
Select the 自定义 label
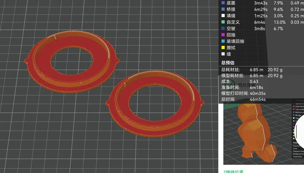click(233, 22)
